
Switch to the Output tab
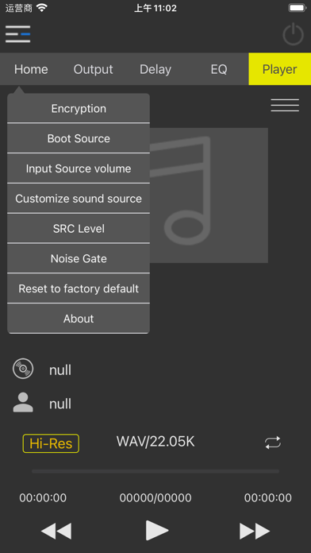[x=94, y=69]
